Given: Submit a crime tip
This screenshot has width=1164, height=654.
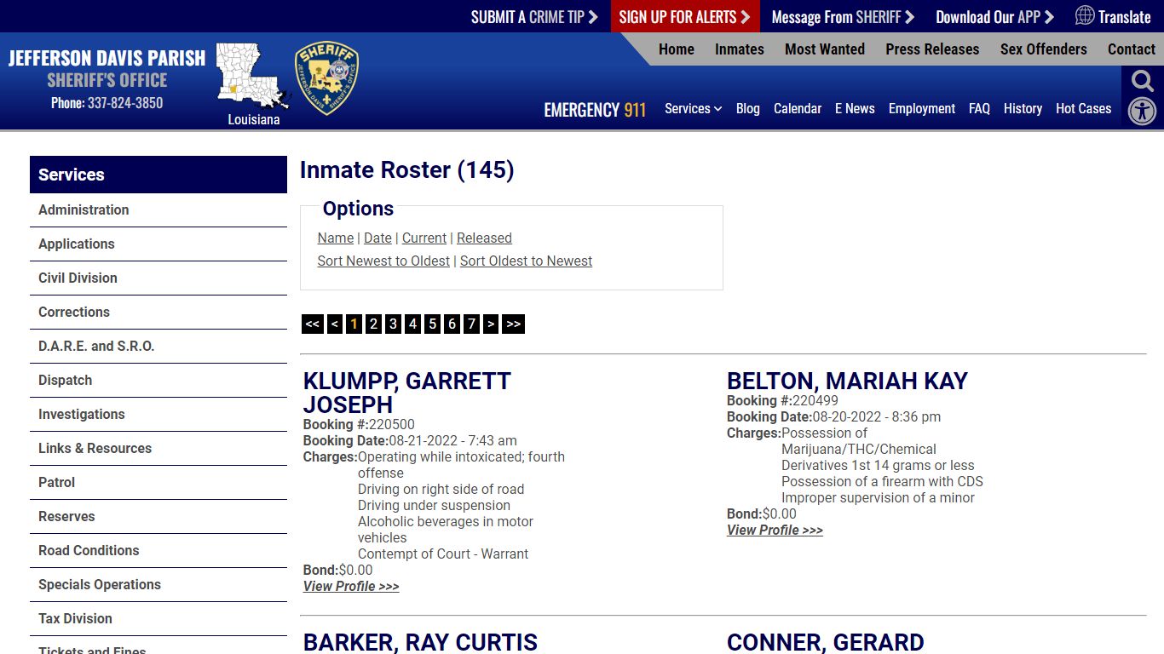Looking at the screenshot, I should tap(534, 17).
